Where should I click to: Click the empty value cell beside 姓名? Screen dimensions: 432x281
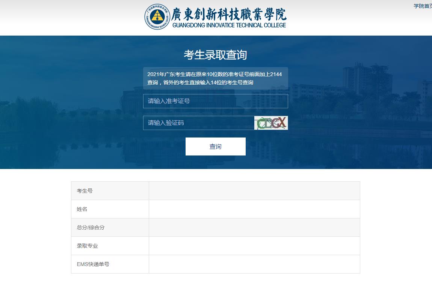[254, 209]
